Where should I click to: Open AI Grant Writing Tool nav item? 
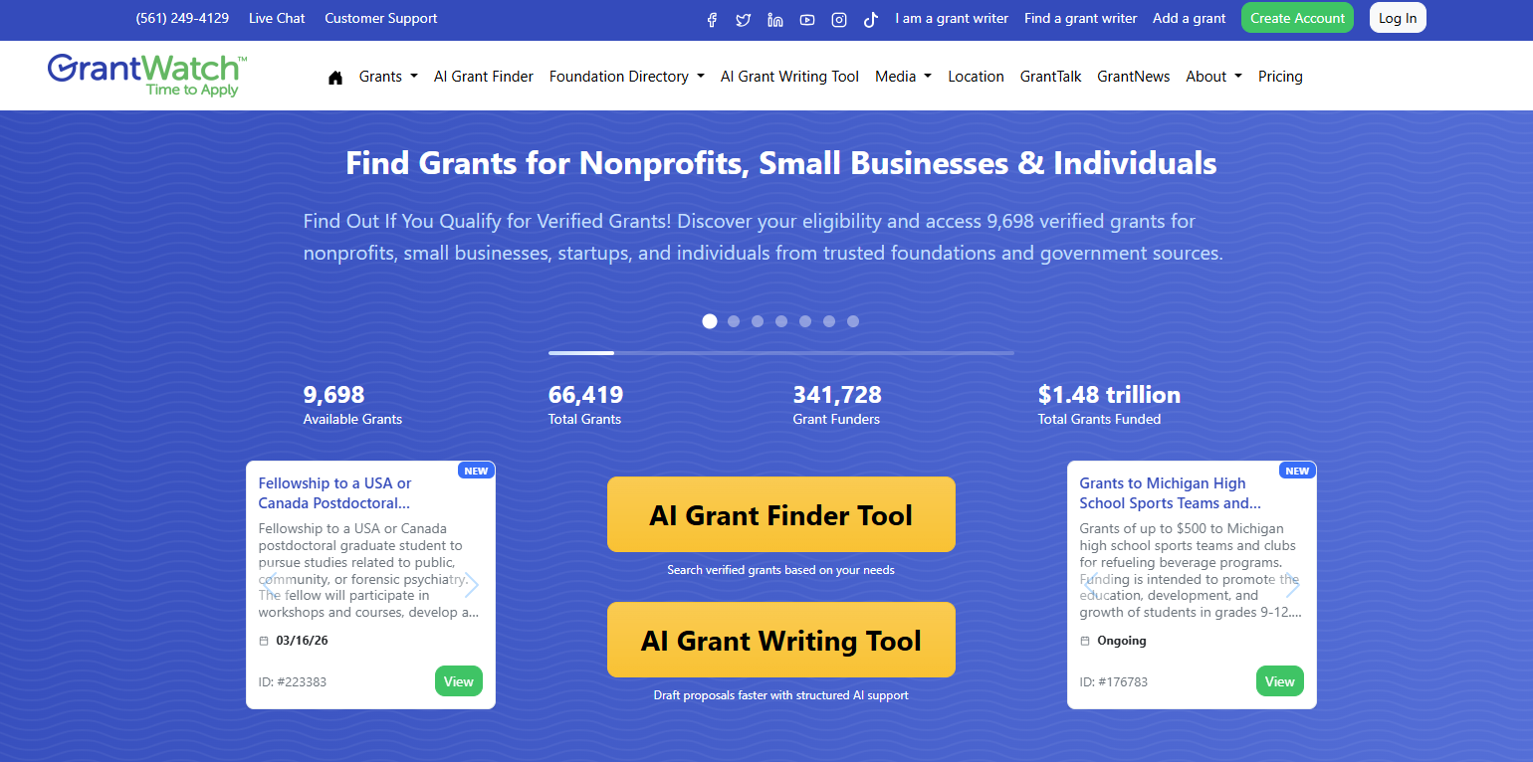point(789,77)
